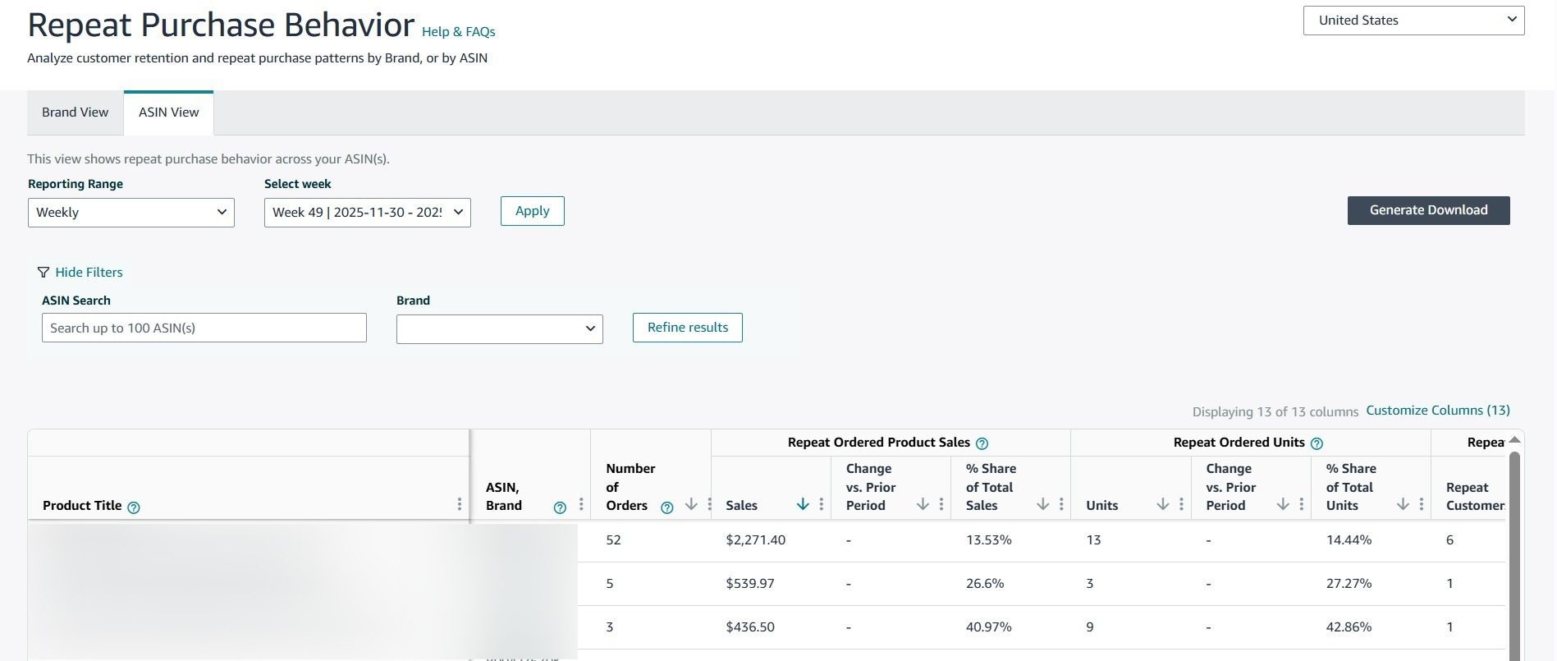This screenshot has height=661, width=1557.
Task: Click the $539.97 sales cell
Action: click(750, 584)
